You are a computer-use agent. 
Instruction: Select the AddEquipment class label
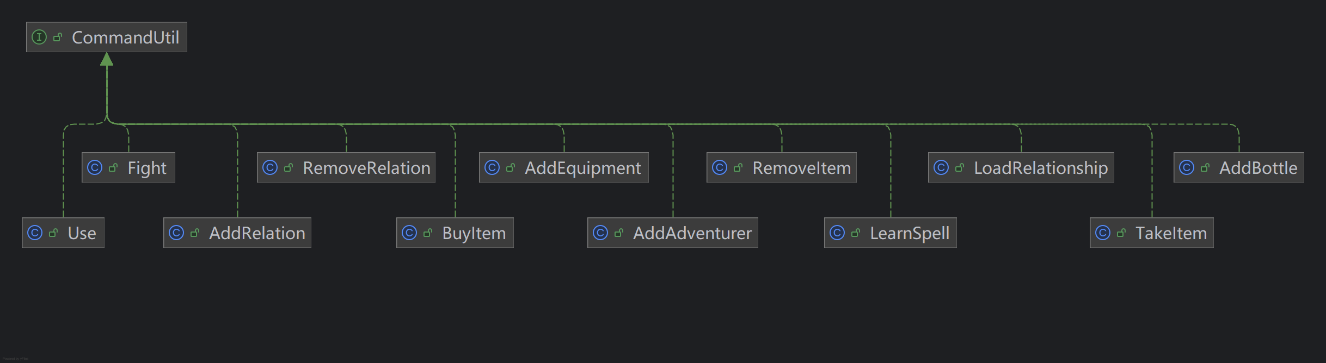[x=582, y=168]
